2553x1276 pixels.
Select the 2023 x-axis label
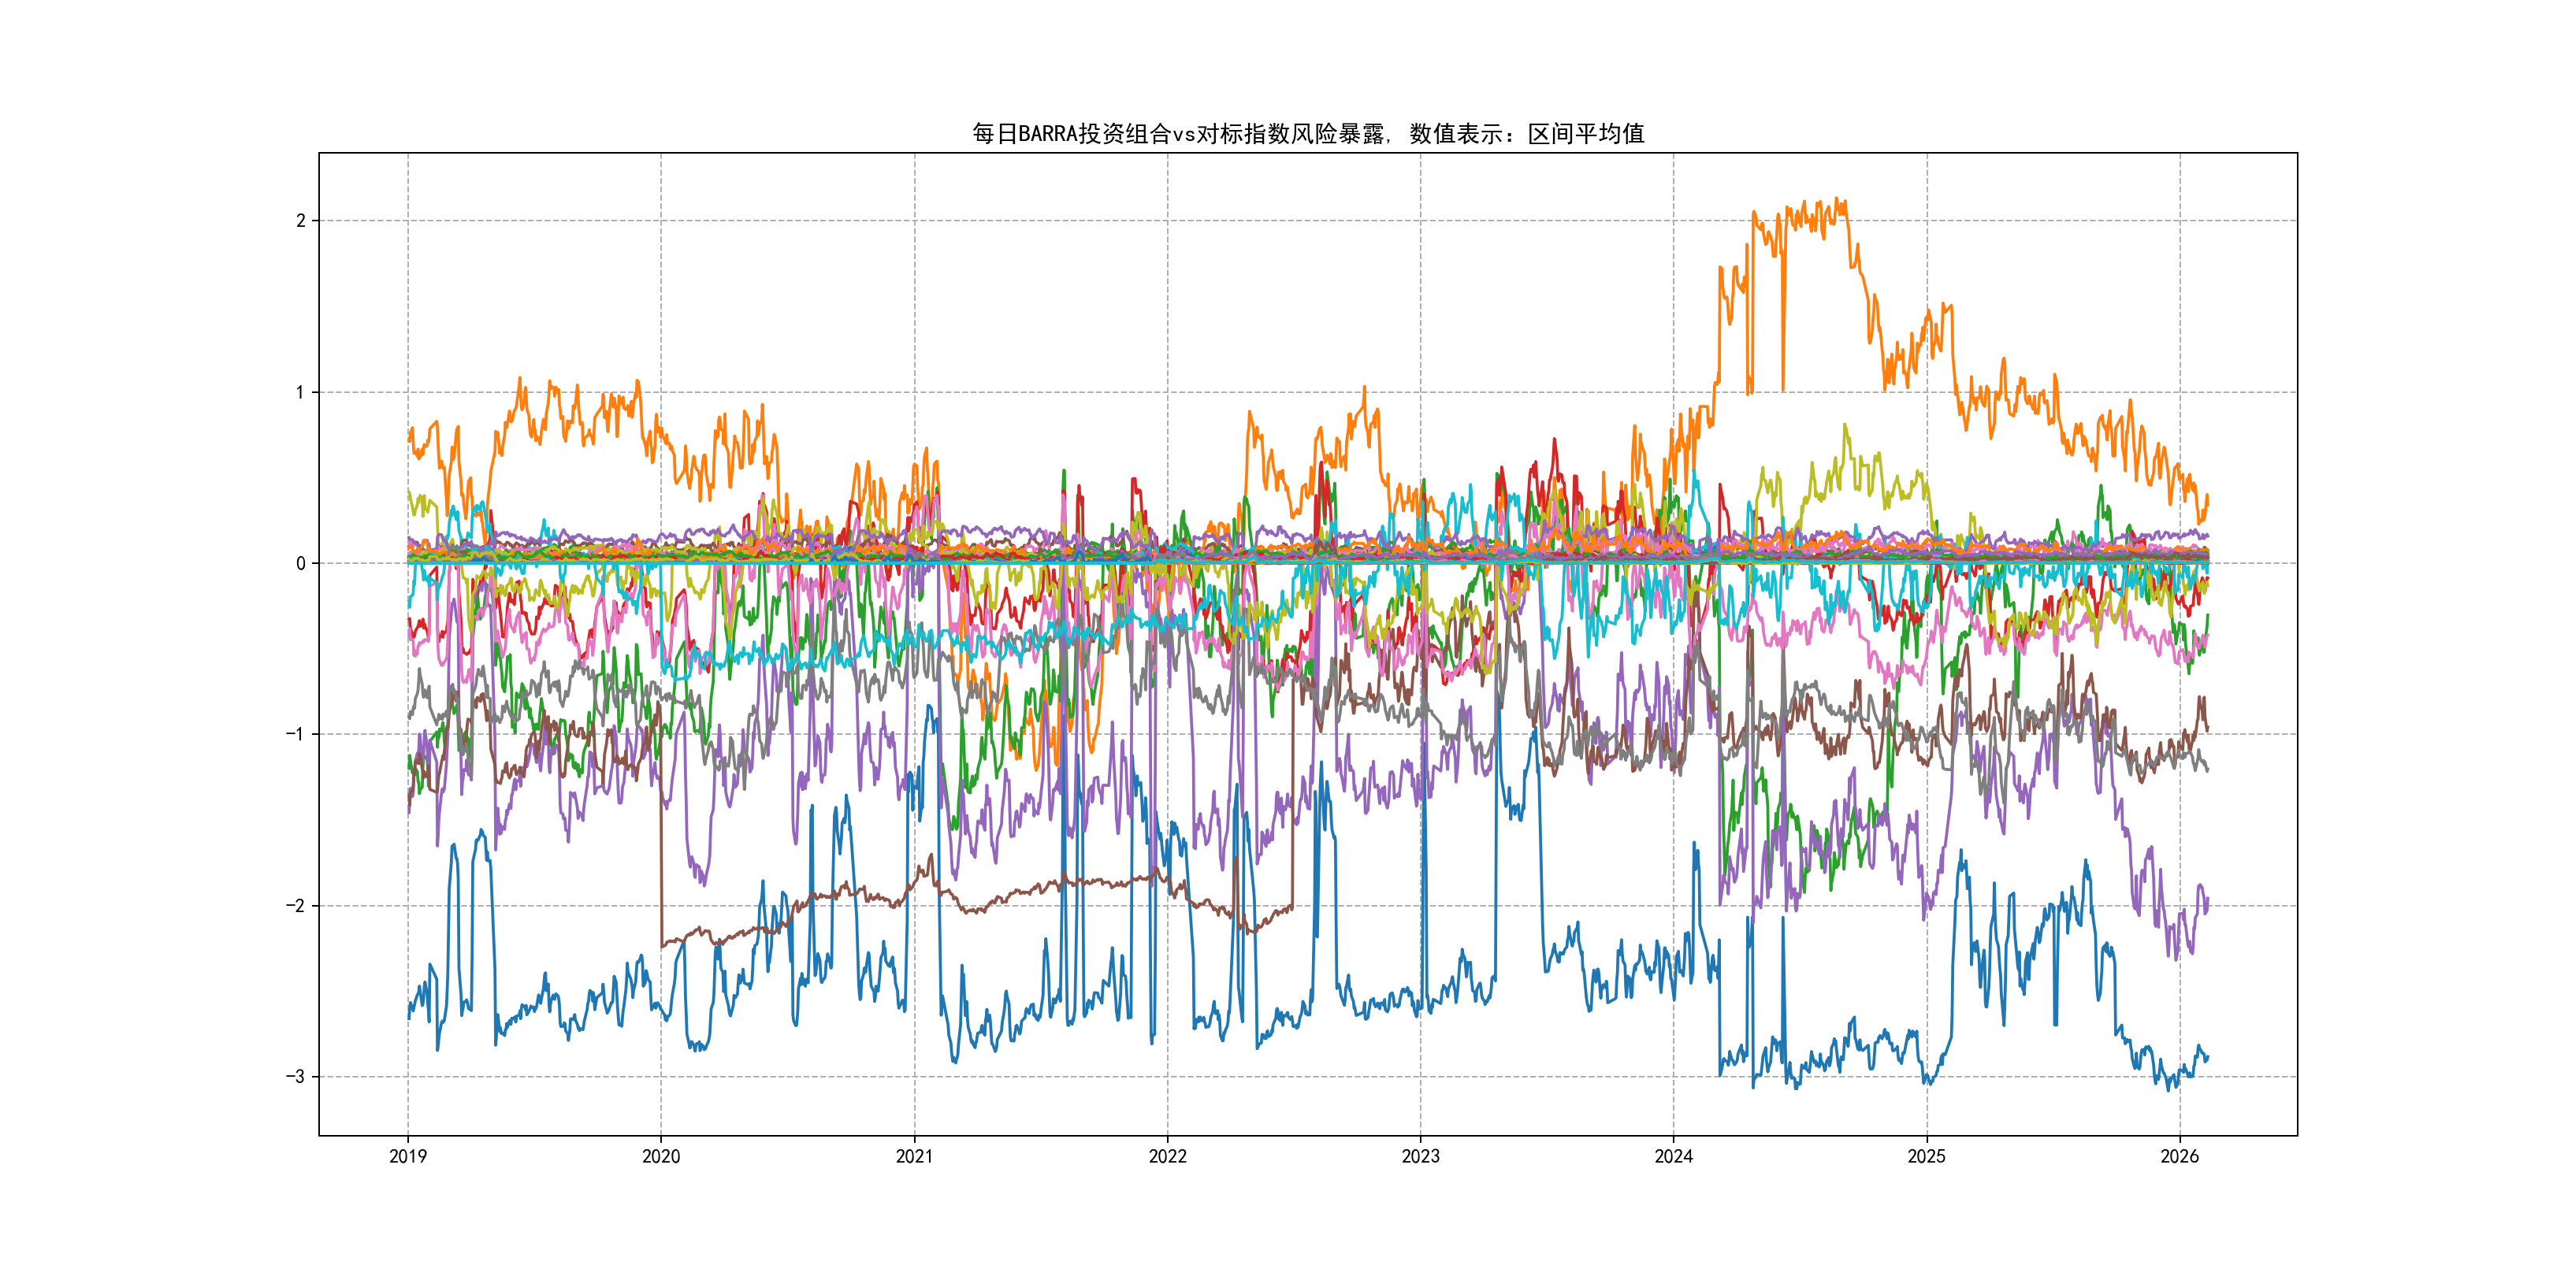pos(1420,1156)
